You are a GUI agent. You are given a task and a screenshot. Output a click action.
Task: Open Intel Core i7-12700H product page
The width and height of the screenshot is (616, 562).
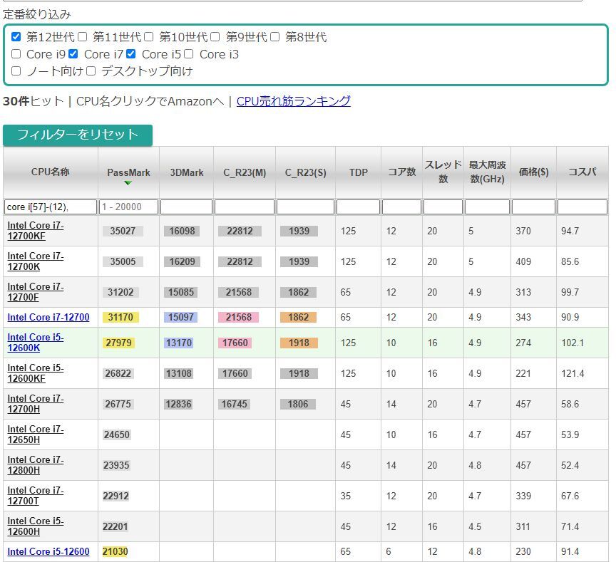coord(34,404)
